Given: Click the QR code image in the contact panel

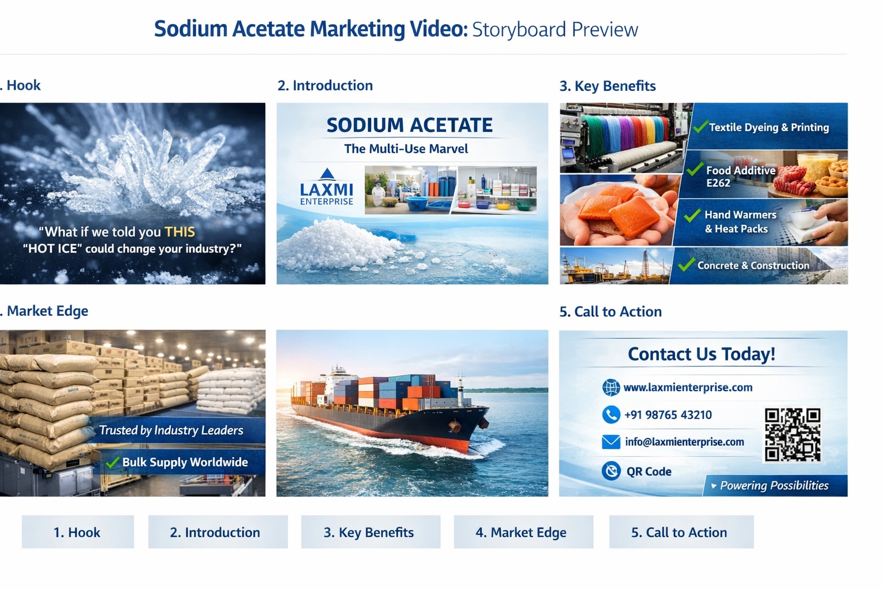Looking at the screenshot, I should coord(792,435).
